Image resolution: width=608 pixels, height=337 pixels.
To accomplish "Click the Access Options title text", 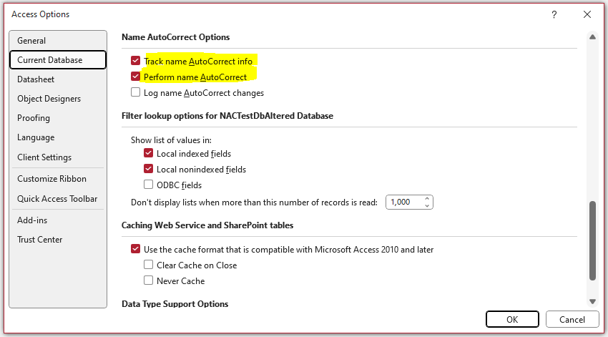I will (40, 14).
